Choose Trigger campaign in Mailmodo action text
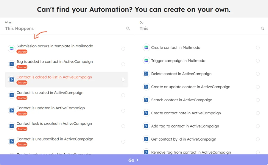 (x=178, y=61)
